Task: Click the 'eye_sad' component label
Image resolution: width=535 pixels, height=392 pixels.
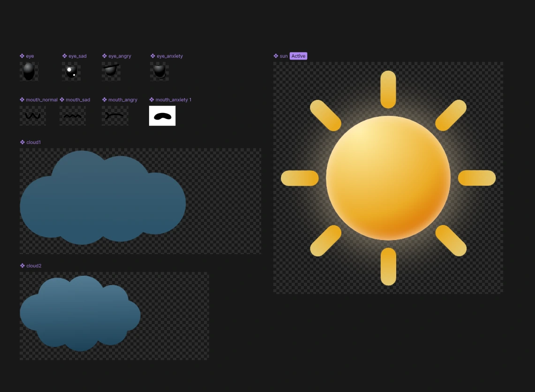Action: (77, 56)
